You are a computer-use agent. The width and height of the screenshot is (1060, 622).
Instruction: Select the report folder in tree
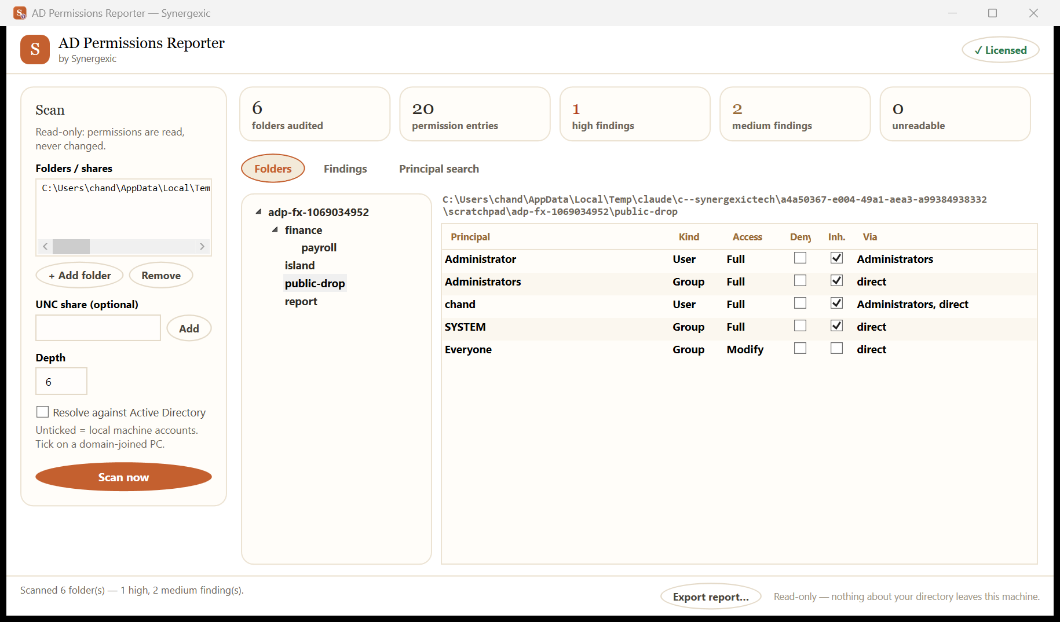pyautogui.click(x=301, y=302)
